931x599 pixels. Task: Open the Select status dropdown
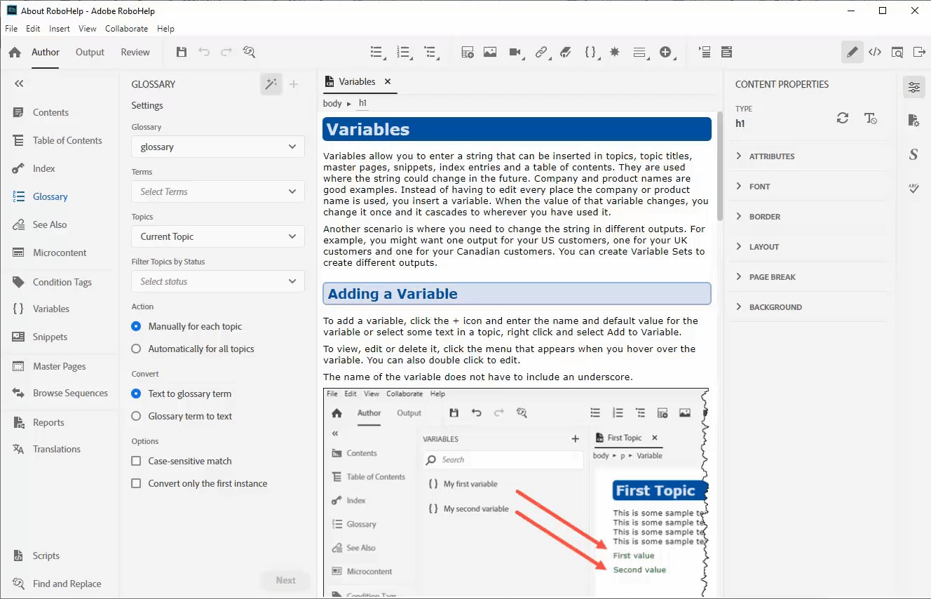[x=218, y=281]
